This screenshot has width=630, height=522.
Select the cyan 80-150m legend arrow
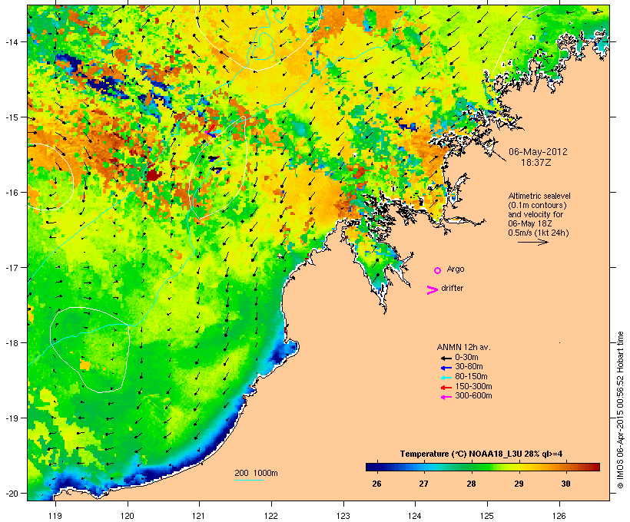[x=446, y=378]
